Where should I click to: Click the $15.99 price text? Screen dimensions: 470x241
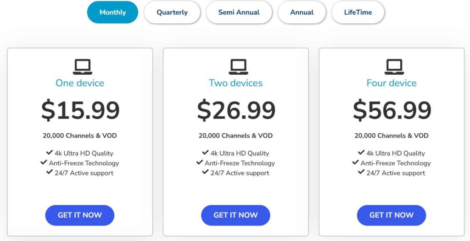coord(80,110)
